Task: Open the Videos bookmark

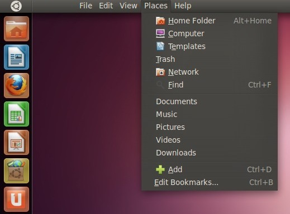Action: coord(210,140)
